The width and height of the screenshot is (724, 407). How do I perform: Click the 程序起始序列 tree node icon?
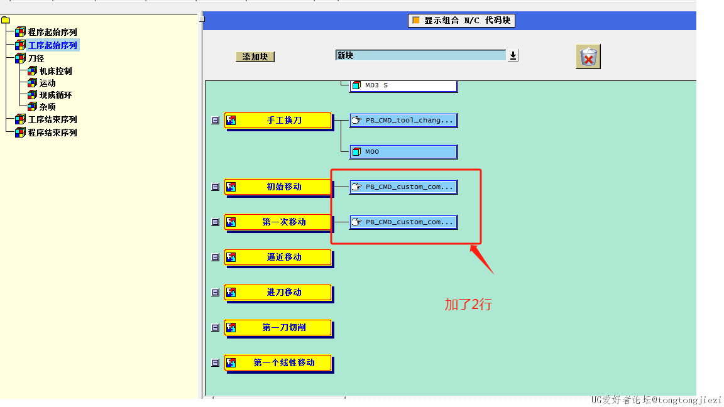20,32
